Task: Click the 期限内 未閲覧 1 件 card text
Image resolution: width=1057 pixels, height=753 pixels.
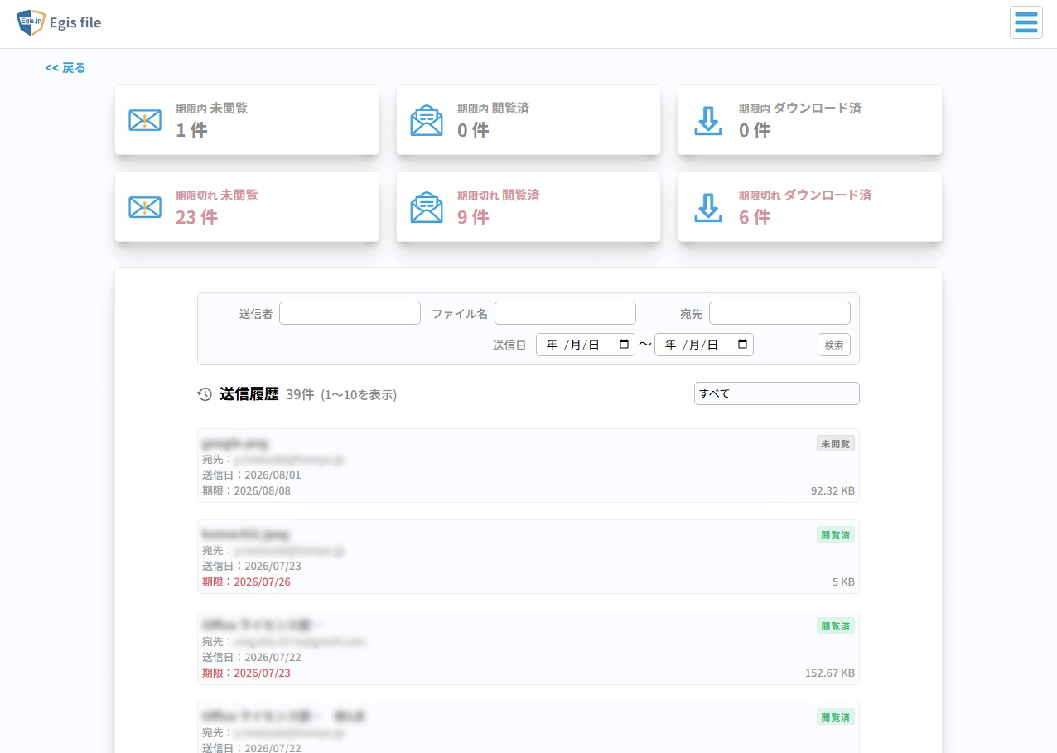Action: [211, 120]
